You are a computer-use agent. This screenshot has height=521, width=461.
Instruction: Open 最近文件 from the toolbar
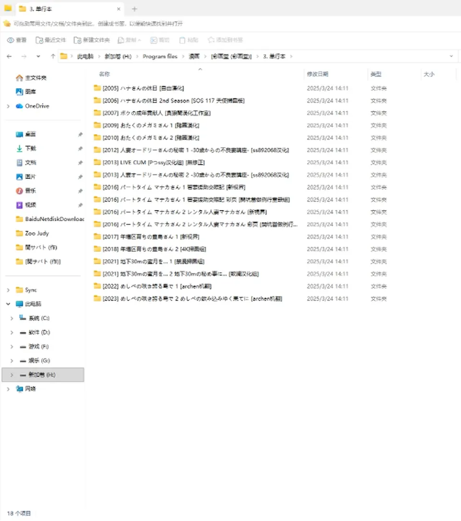tap(50, 40)
